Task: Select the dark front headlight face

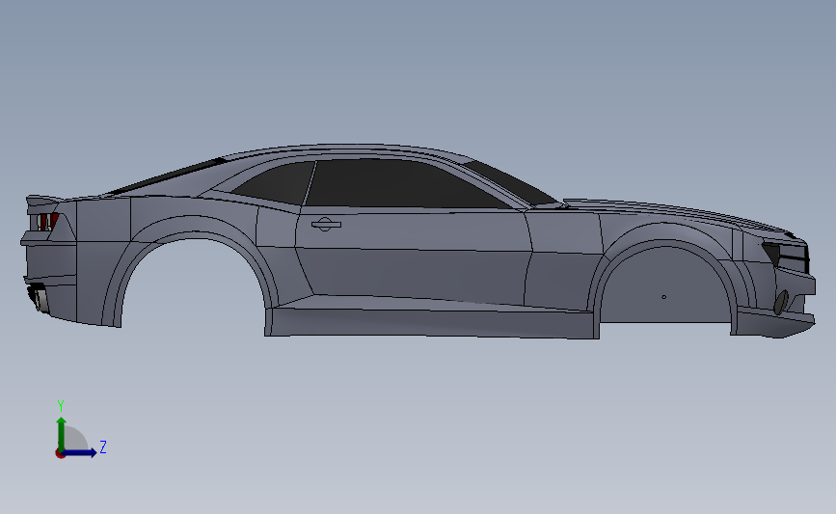Action: click(771, 254)
